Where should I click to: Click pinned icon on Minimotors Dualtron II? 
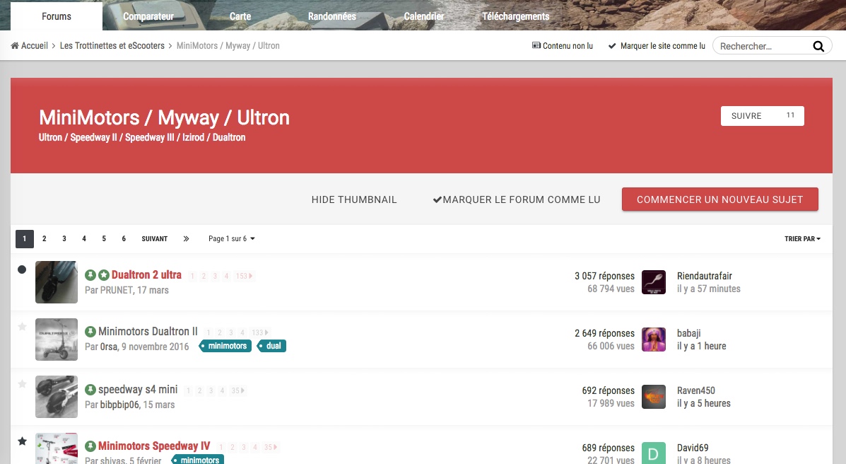90,332
